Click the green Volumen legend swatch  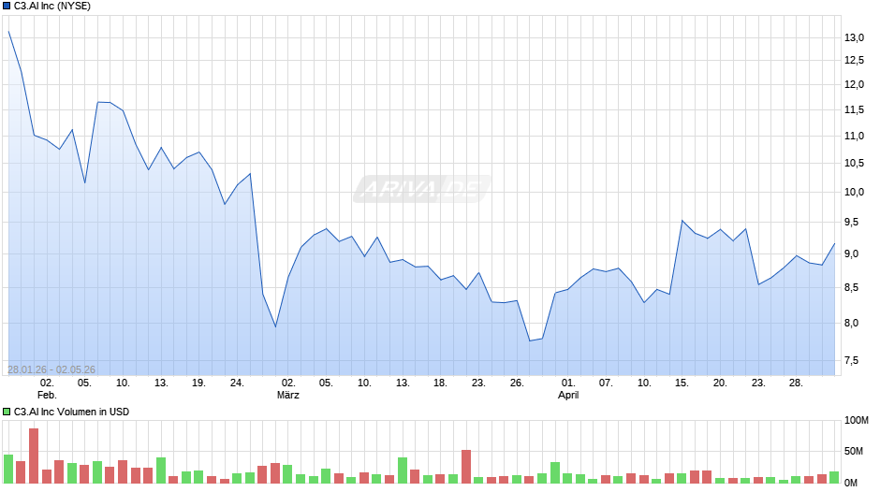point(7,412)
